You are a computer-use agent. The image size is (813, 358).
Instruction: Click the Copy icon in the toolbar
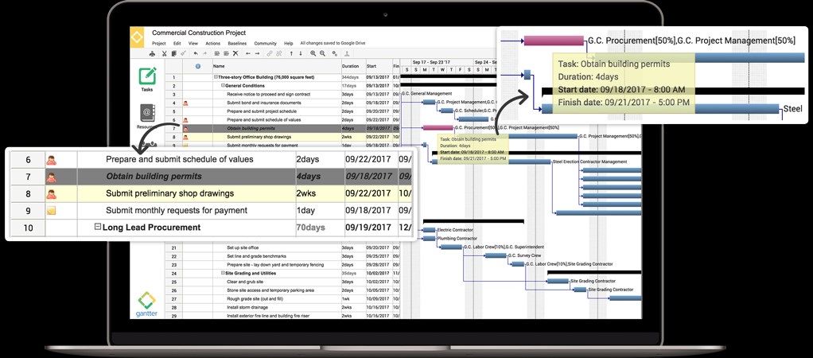point(173,53)
